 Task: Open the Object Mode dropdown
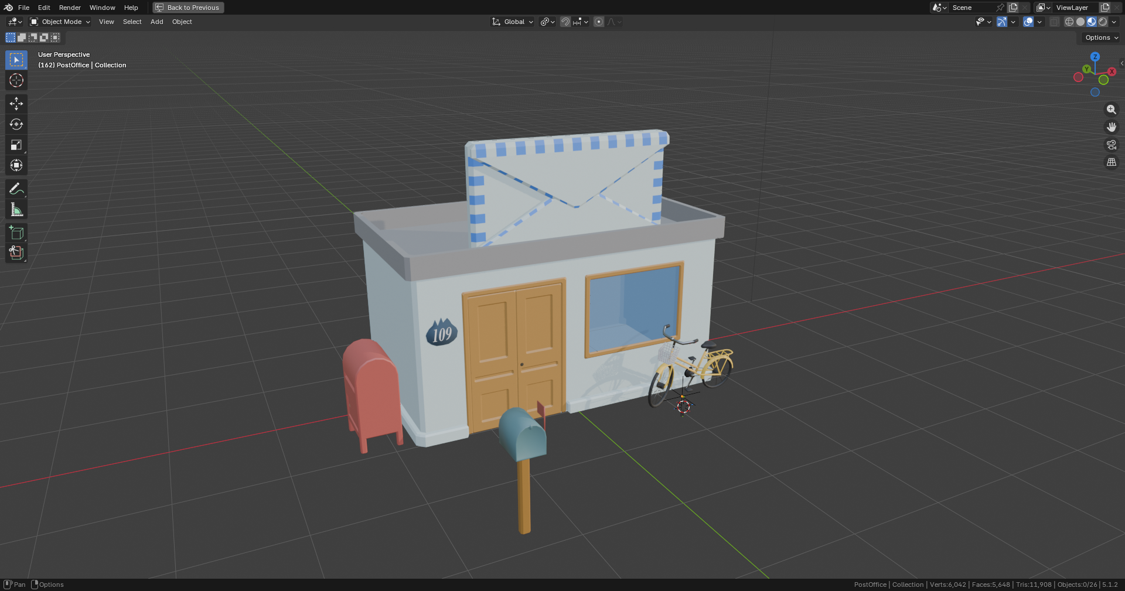[x=60, y=22]
